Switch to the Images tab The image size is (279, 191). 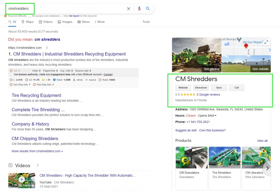65,22
